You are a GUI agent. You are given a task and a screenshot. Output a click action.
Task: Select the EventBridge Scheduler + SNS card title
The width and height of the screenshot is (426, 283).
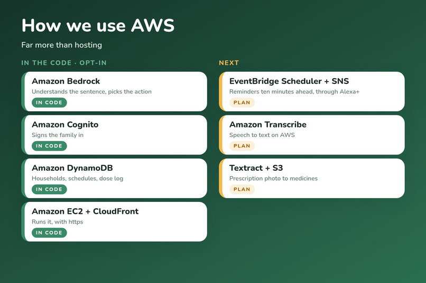pos(289,81)
